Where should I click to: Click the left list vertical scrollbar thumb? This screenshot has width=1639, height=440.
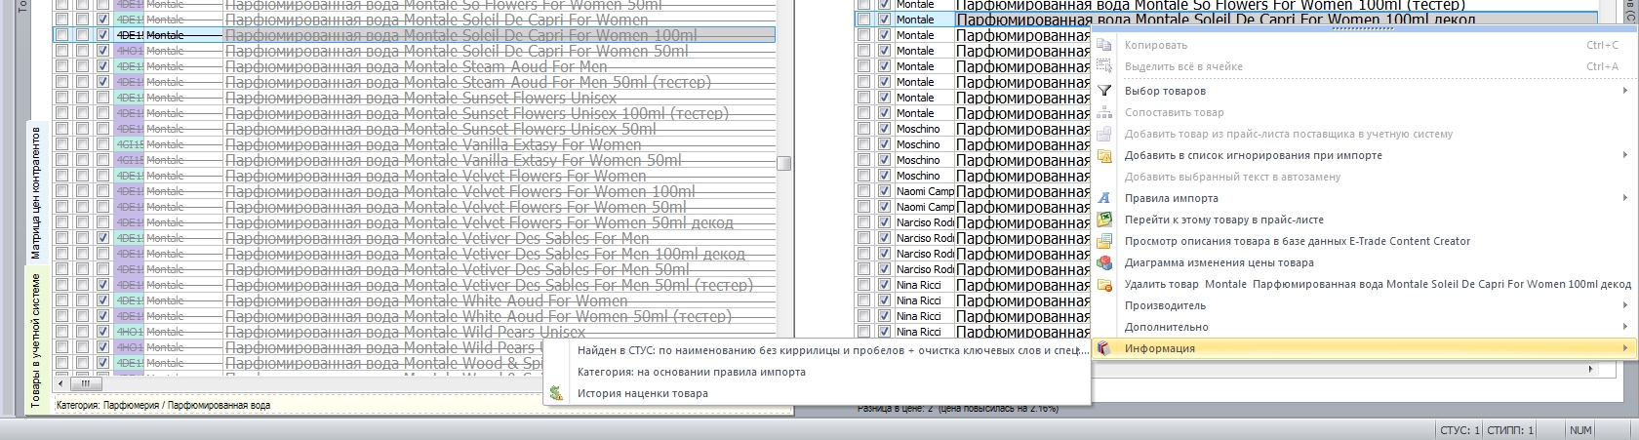click(x=783, y=163)
